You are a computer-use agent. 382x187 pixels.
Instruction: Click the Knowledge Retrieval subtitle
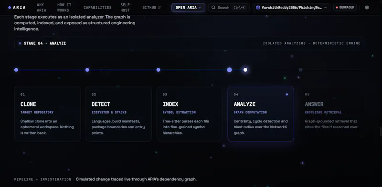pyautogui.click(x=323, y=113)
